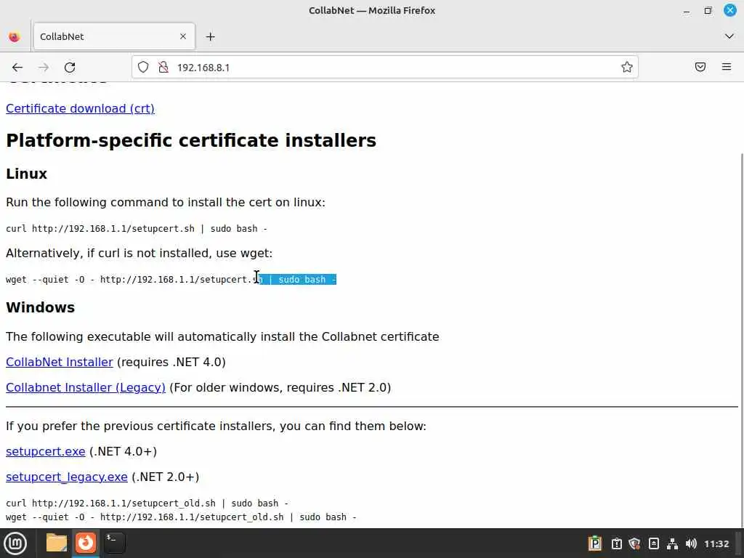Open the Save to Pocket button

[700, 67]
